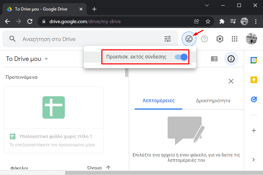Open the Google apps grid
This screenshot has width=263, height=175.
click(235, 39)
